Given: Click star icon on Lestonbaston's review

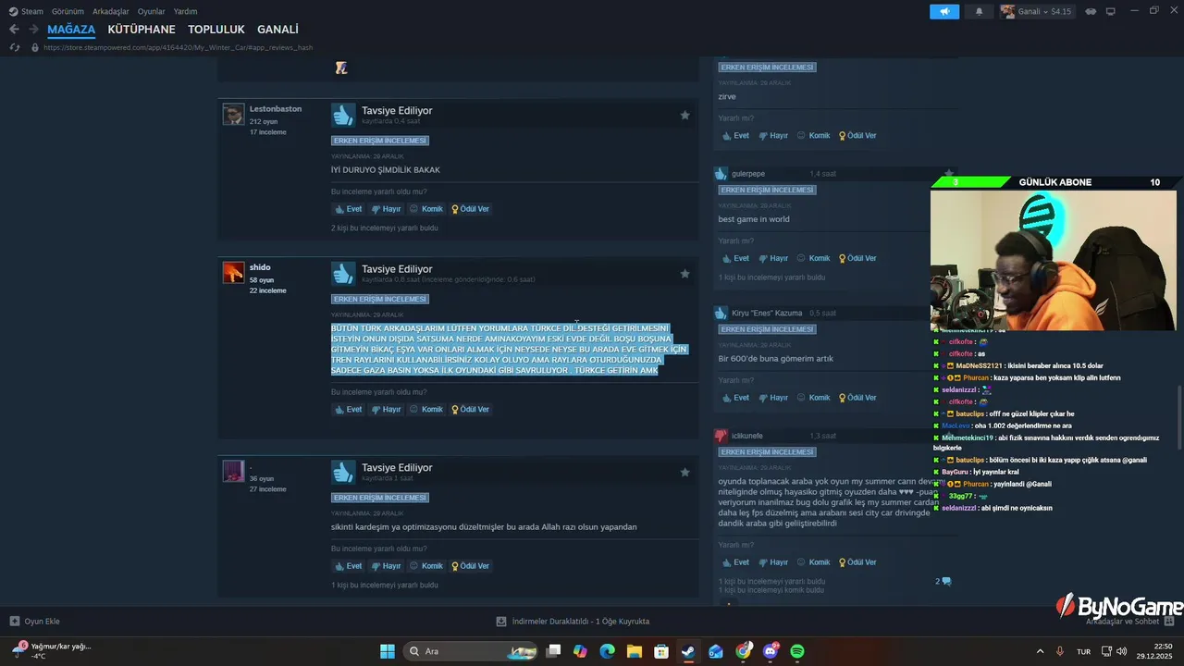Looking at the screenshot, I should pyautogui.click(x=685, y=116).
